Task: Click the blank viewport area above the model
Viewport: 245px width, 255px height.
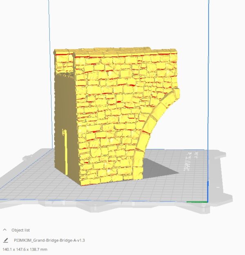Action: (122, 25)
